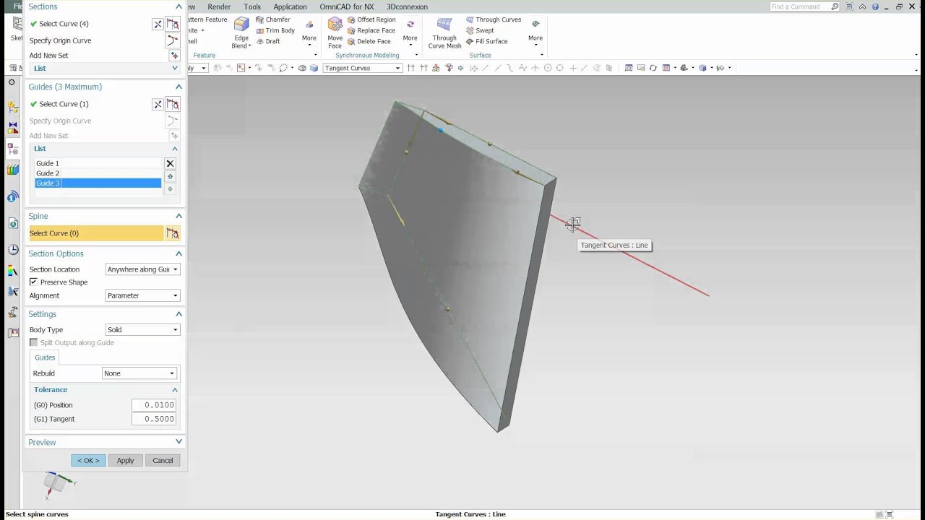Collapse the Settings group
Screen dimensions: 925x520
point(178,314)
